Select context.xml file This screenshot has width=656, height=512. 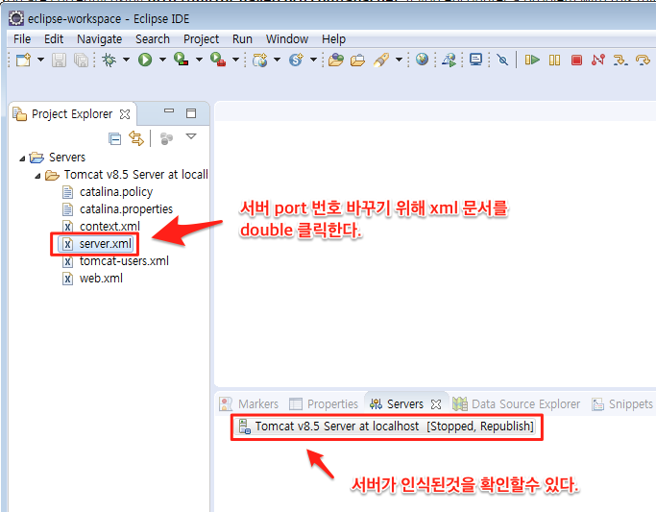(109, 227)
